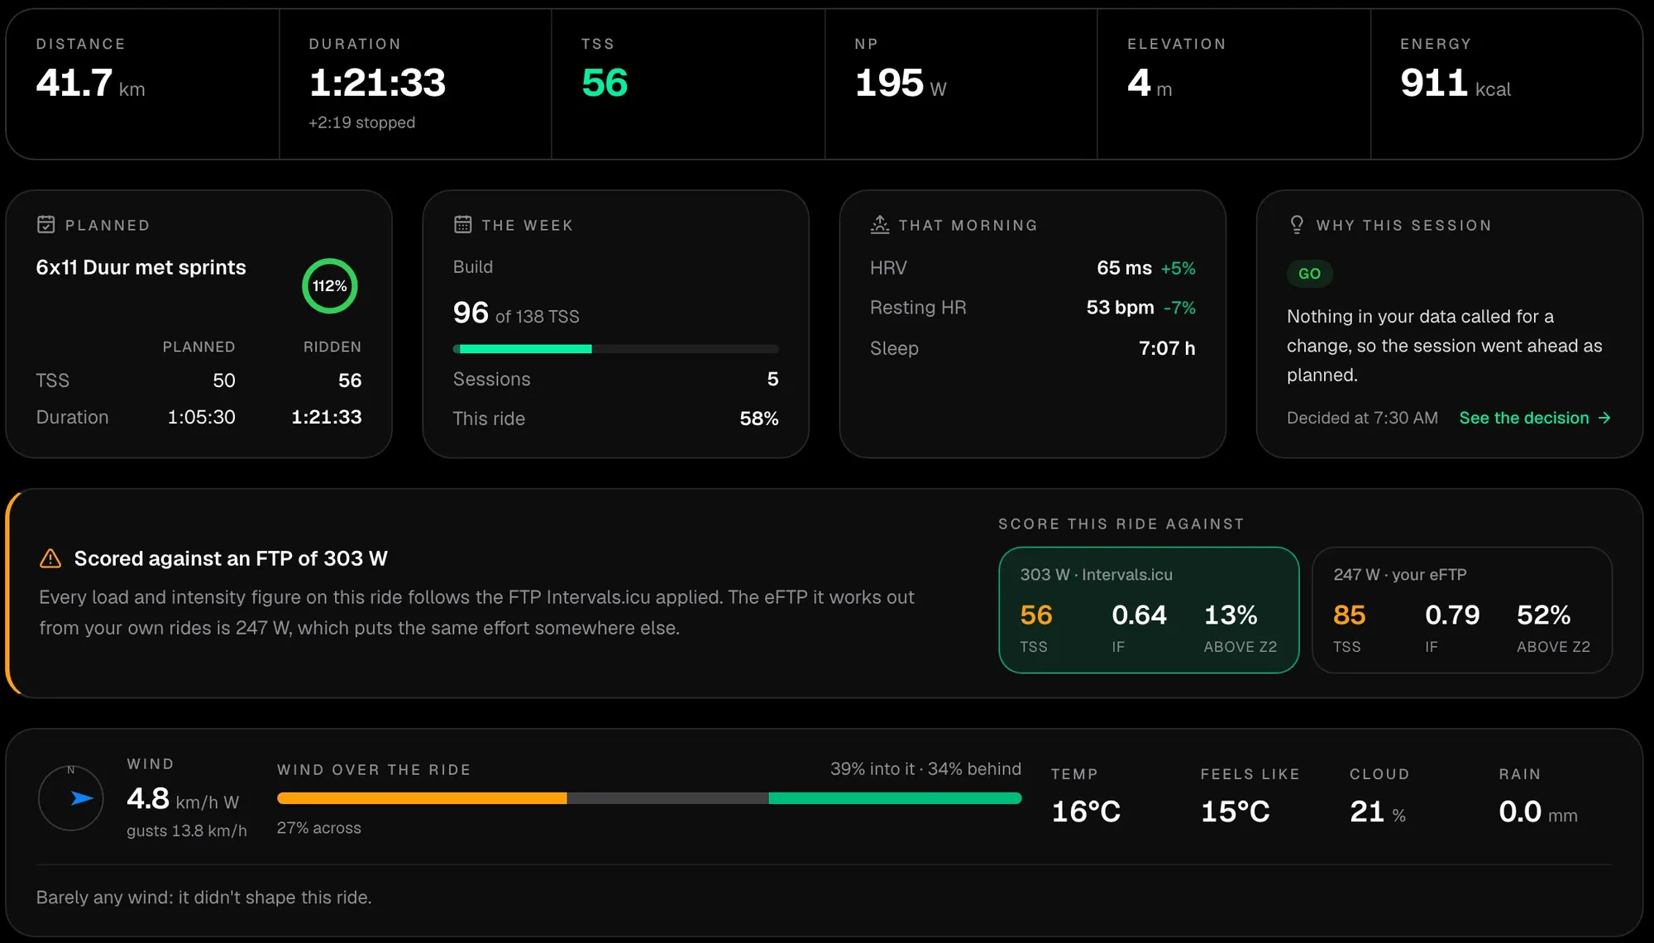Click the 41.7 km distance value
This screenshot has height=943, width=1654.
tap(90, 83)
